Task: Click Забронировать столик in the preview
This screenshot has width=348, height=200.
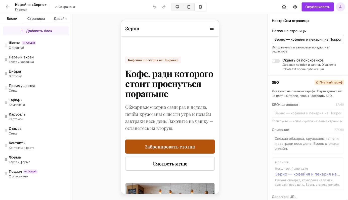Action: tap(170, 147)
